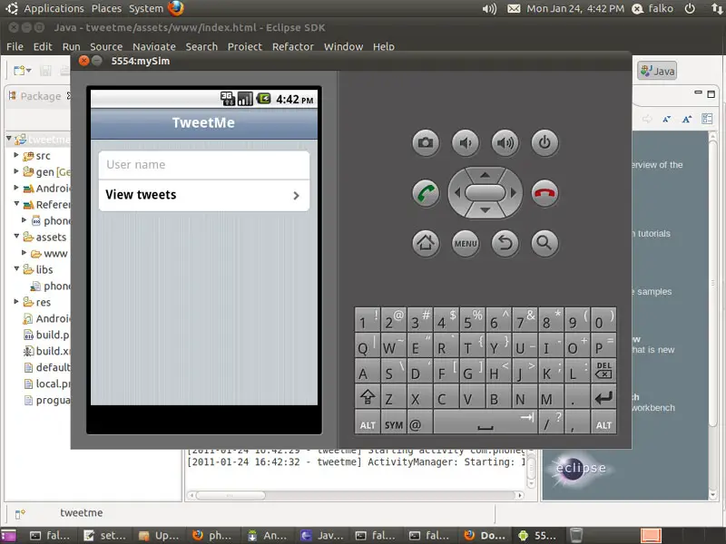Screen dimensions: 726x544
Task: Click the User name input field
Action: coord(203,165)
